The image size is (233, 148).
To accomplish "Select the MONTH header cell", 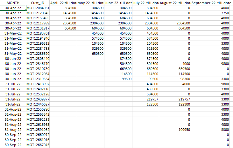I will click(x=13, y=3).
